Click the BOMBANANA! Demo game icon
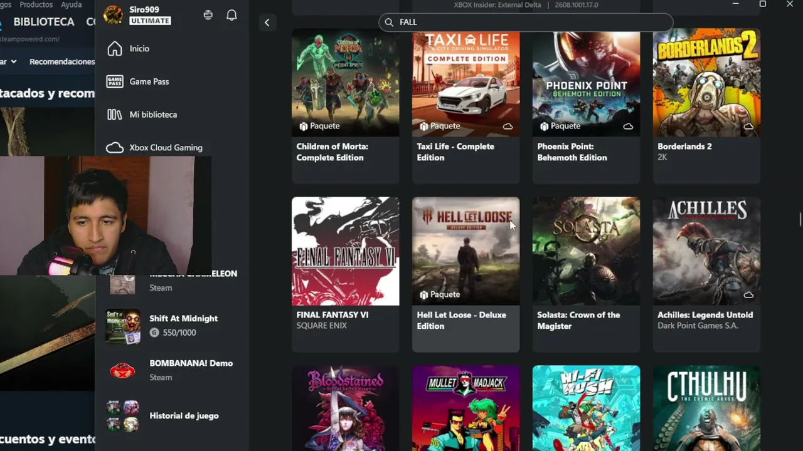Image resolution: width=803 pixels, height=451 pixels. point(122,370)
